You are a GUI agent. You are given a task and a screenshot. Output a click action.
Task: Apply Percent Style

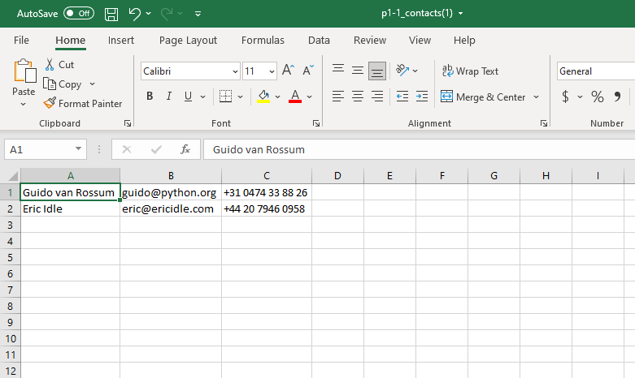(x=598, y=97)
